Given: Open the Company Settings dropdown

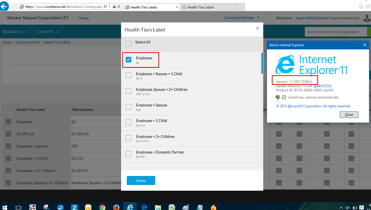Looking at the screenshot, I should click(242, 18).
